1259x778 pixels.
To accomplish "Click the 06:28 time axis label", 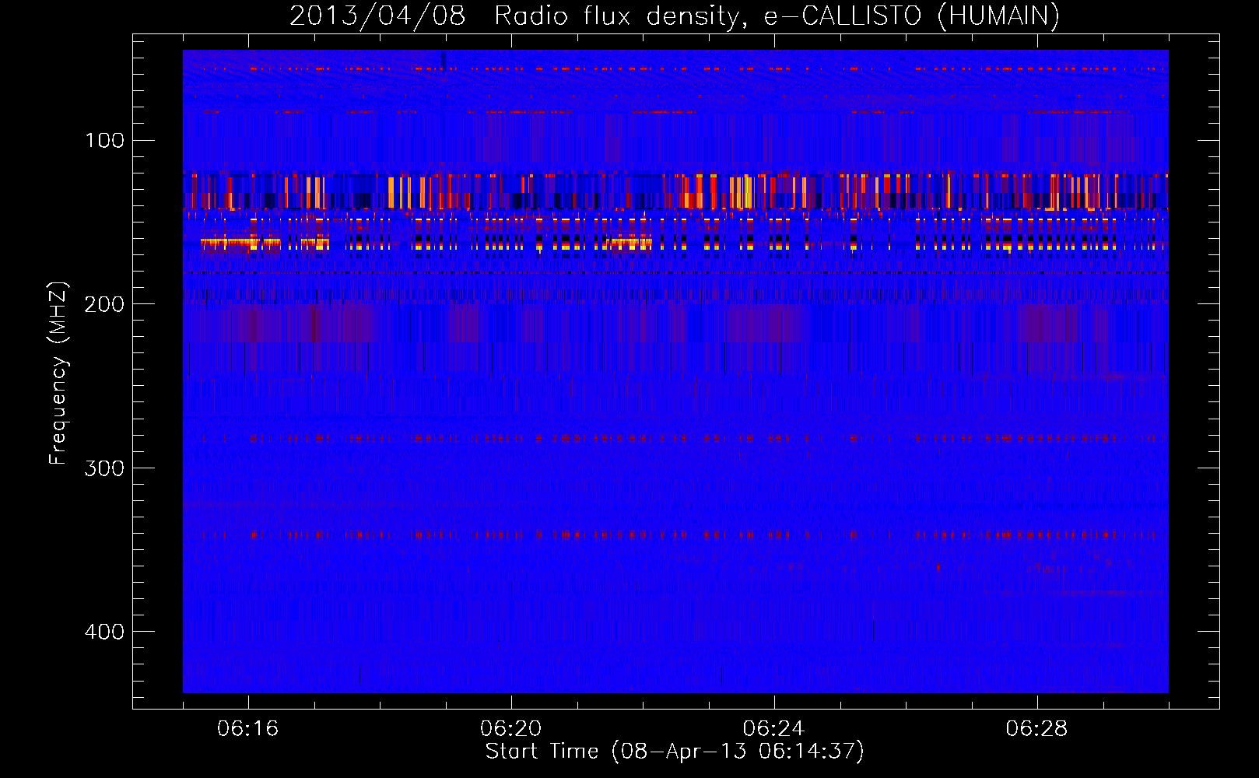I will tap(1036, 728).
